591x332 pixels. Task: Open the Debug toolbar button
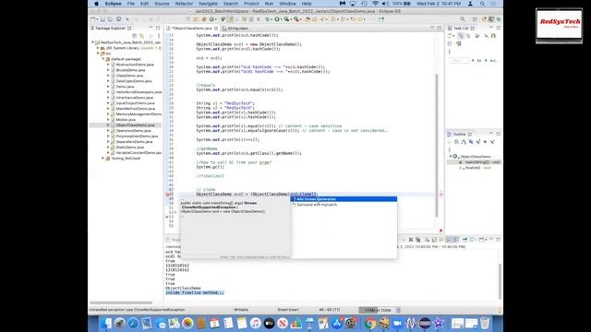[268, 19]
